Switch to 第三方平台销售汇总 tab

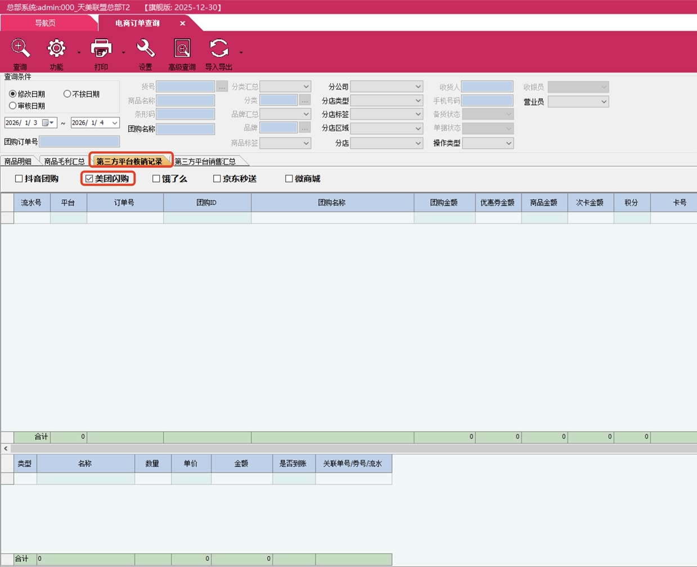(205, 161)
